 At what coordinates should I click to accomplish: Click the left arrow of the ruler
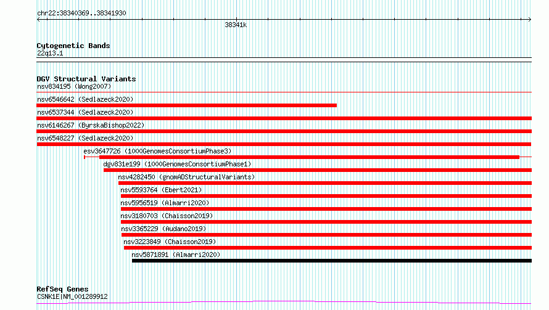pos(38,20)
